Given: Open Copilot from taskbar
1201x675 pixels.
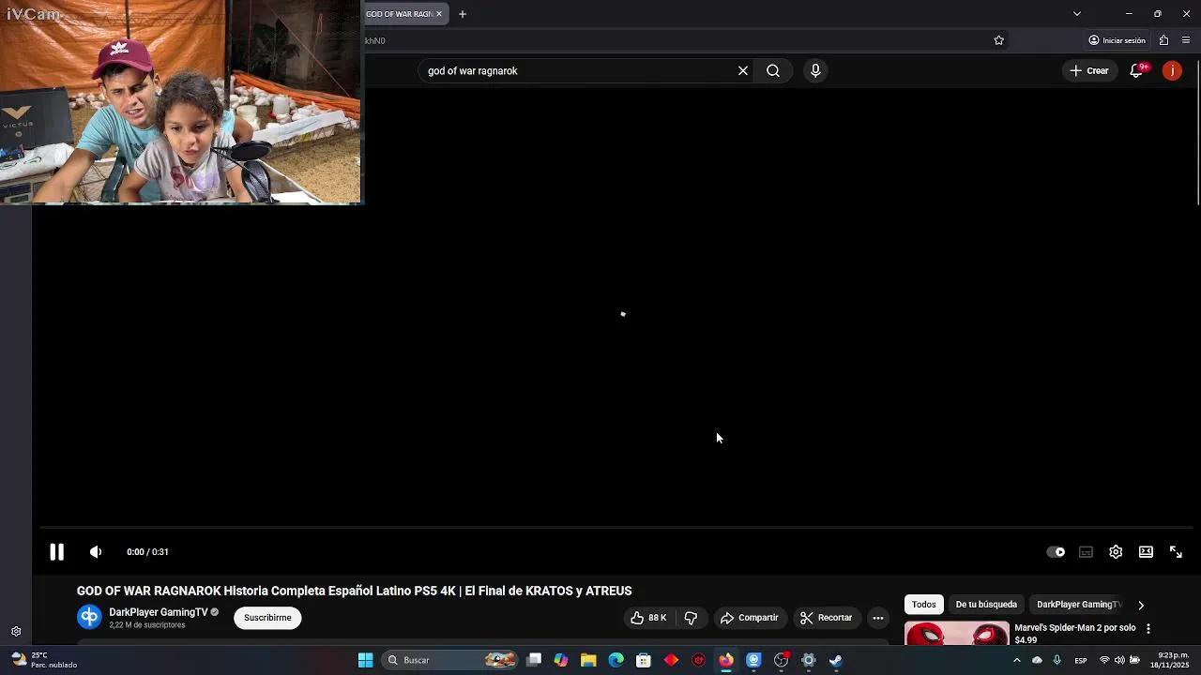Looking at the screenshot, I should coord(561,660).
